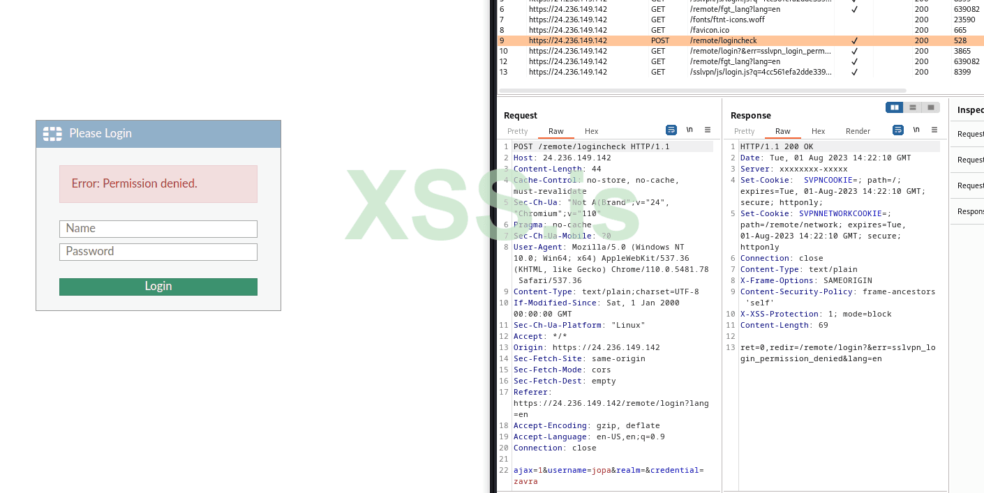The image size is (984, 493).
Task: Select history row 10 /remote/login?&err=sslvpn_login_perm
Action: click(740, 51)
